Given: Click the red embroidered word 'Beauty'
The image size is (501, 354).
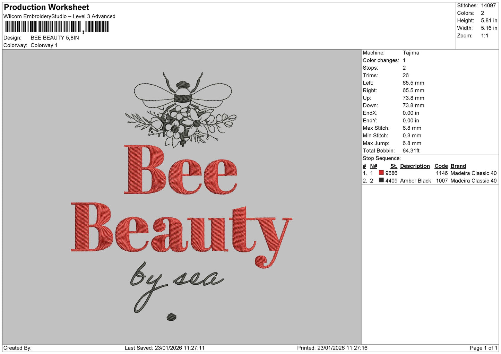Looking at the screenshot, I should [x=181, y=235].
